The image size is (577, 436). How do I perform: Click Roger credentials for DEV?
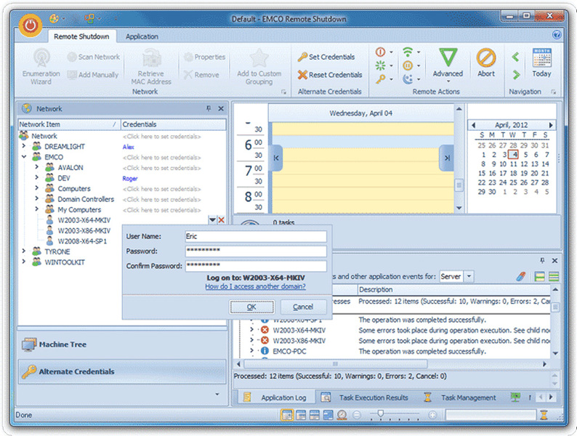130,179
